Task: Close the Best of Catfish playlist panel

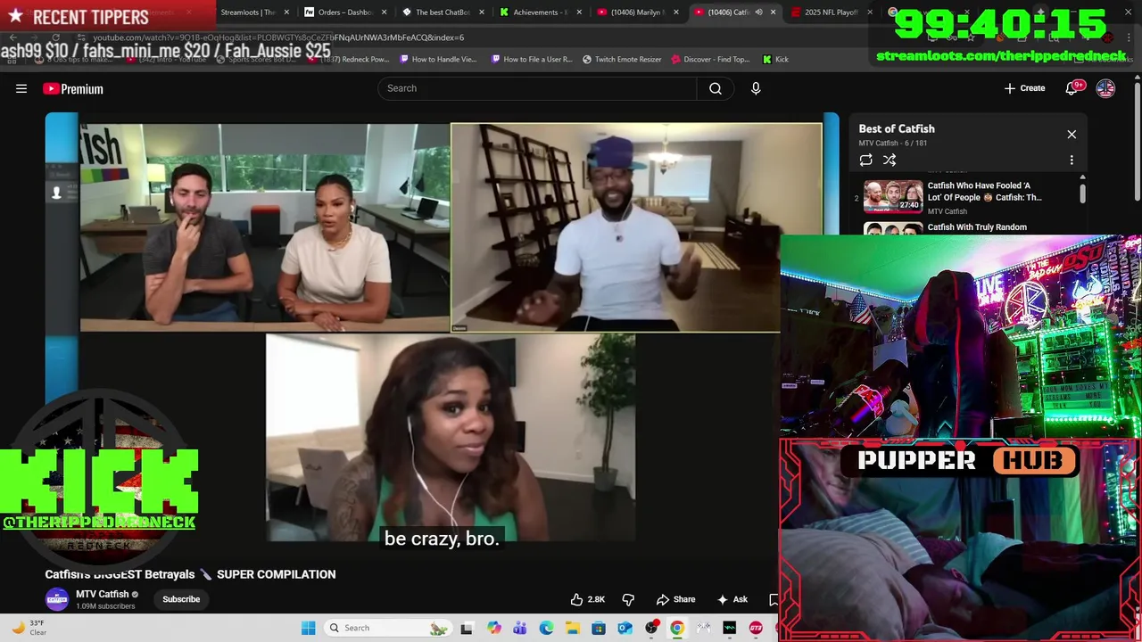Action: tap(1072, 135)
